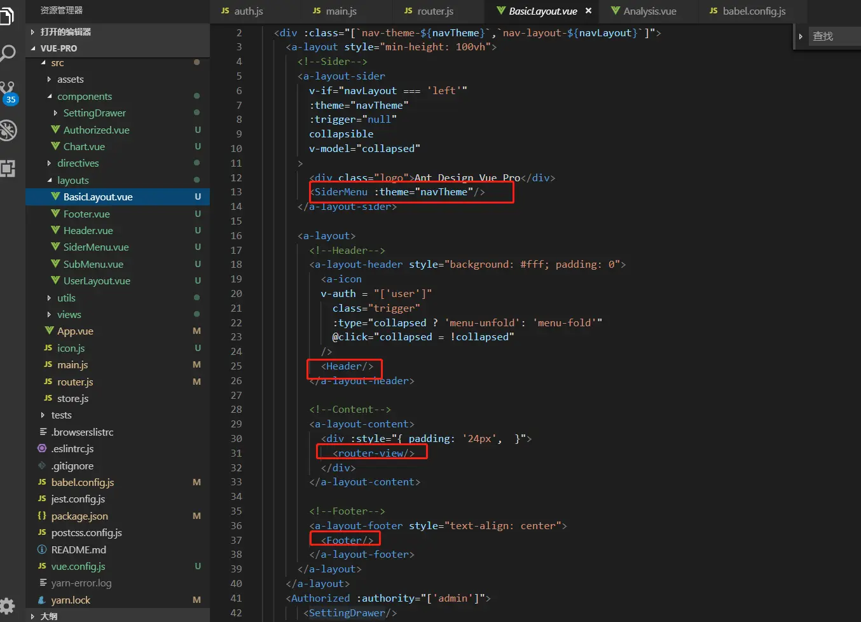Expand the directives folder
The width and height of the screenshot is (861, 622).
point(50,163)
